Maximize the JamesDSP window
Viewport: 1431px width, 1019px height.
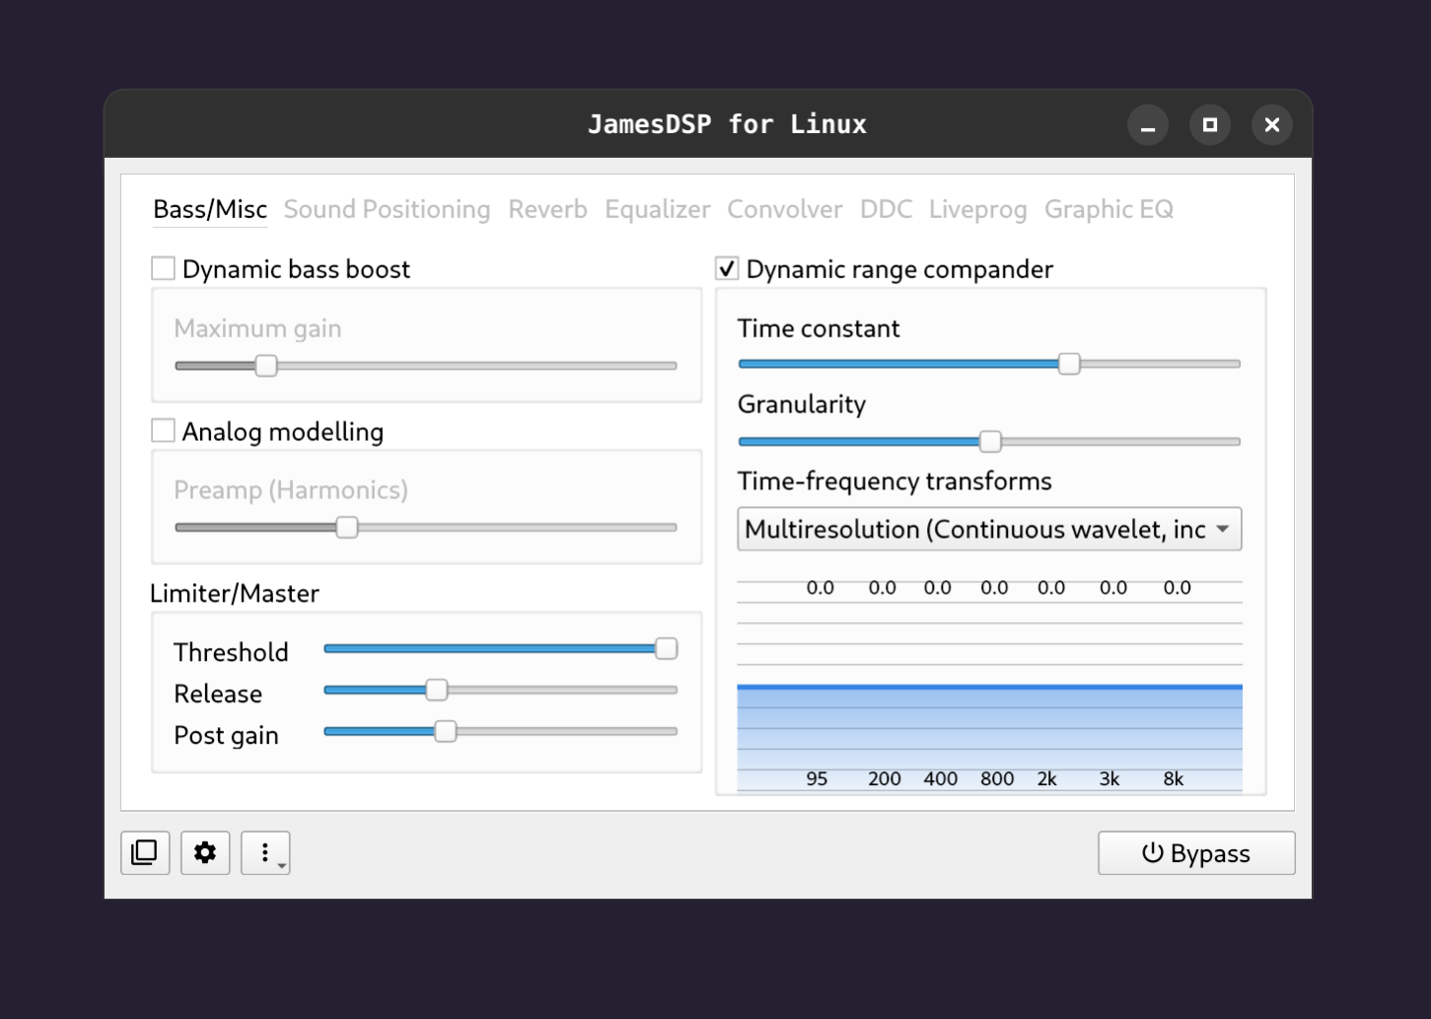(1210, 125)
